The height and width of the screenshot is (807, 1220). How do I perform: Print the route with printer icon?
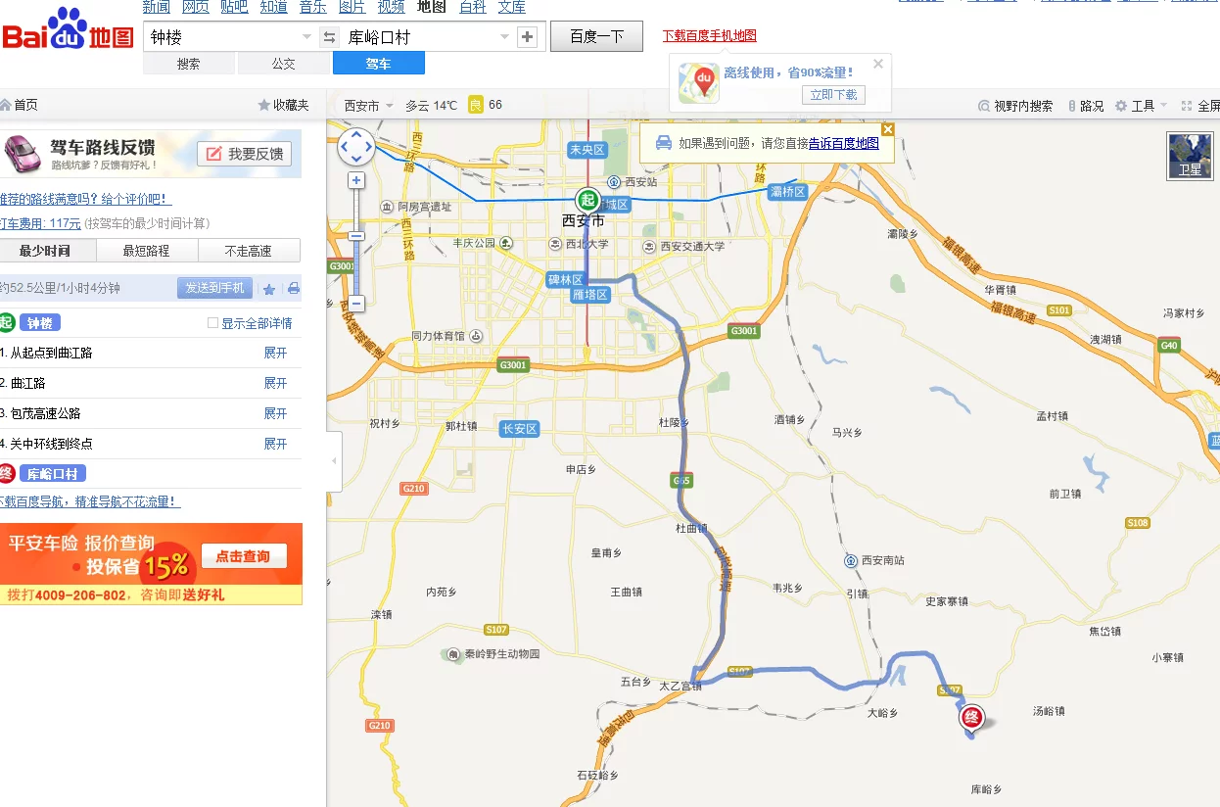(293, 289)
